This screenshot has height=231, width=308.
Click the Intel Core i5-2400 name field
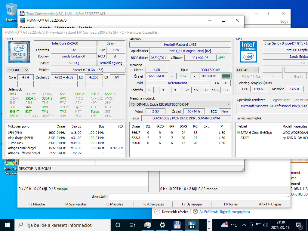pyautogui.click(x=65, y=43)
